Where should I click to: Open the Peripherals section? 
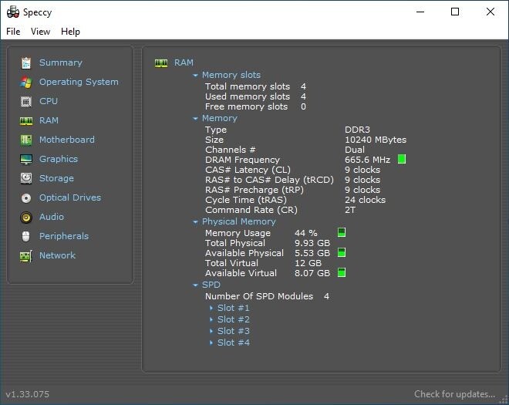point(64,236)
